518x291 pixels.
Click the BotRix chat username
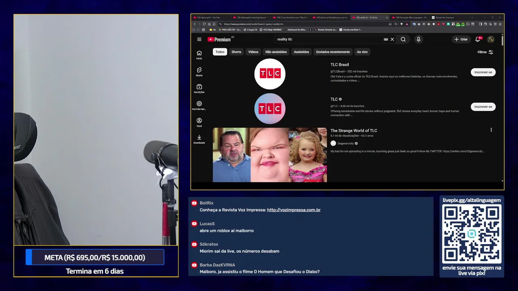pos(206,203)
